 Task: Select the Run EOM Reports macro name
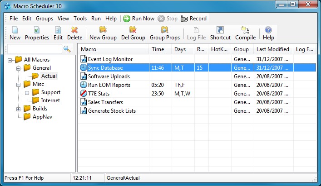(109, 85)
